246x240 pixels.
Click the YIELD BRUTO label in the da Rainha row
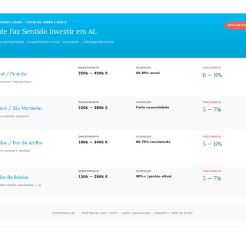click(212, 171)
